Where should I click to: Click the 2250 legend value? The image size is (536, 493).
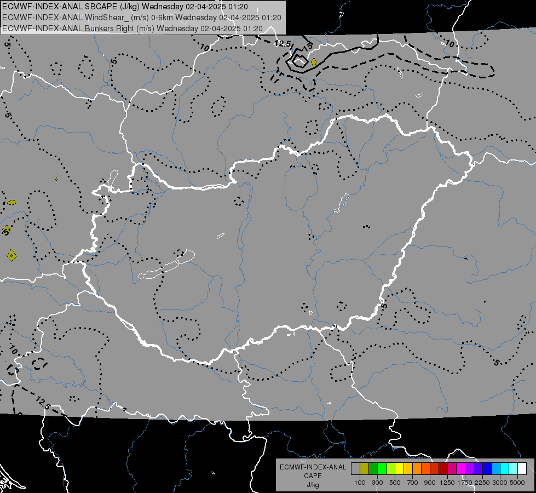pyautogui.click(x=483, y=483)
